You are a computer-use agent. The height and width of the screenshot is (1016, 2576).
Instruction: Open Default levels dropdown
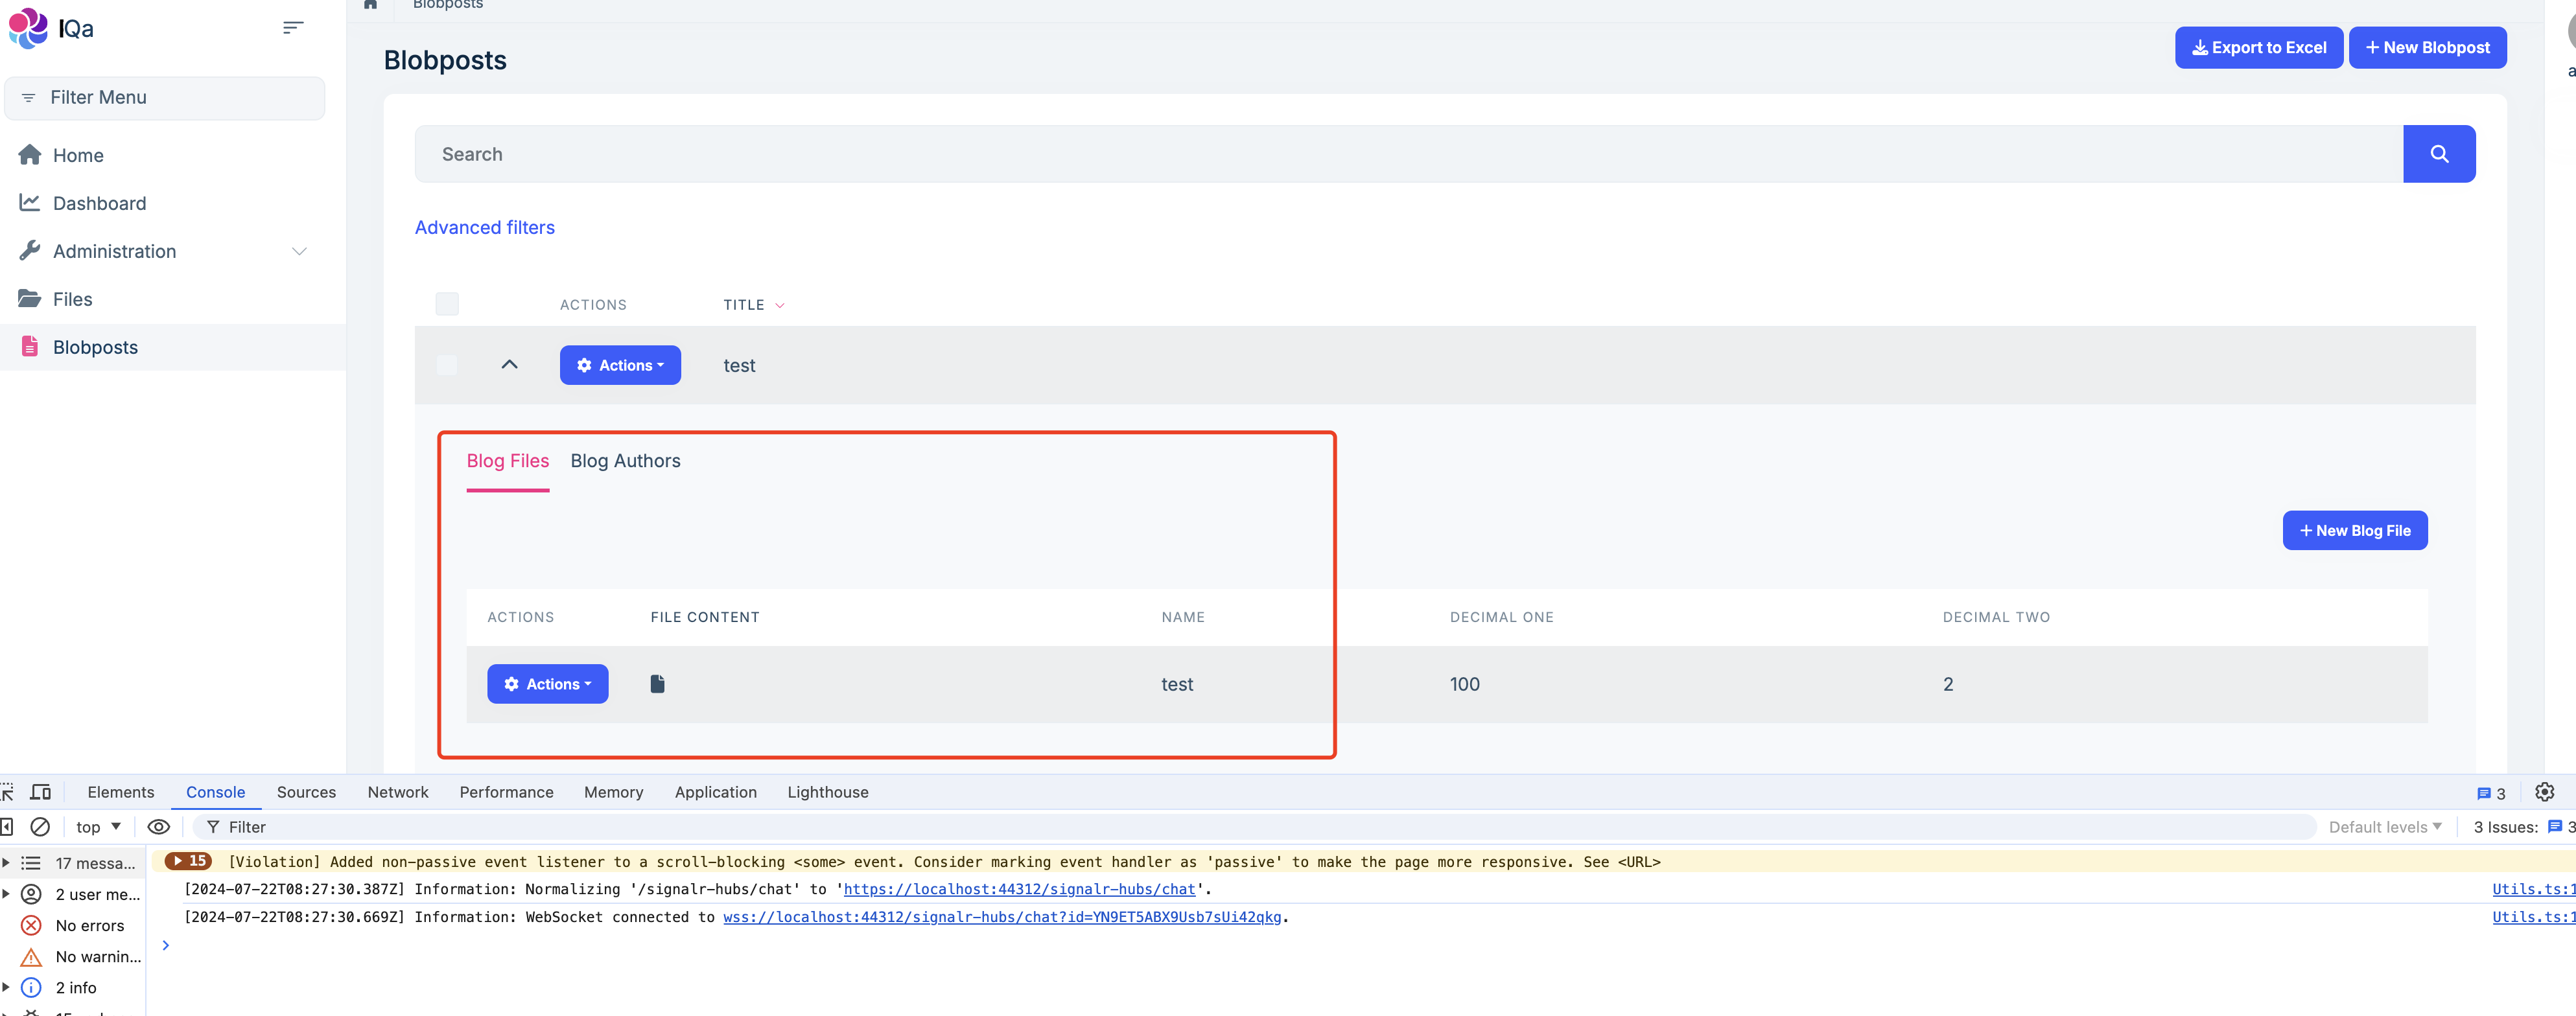pos(2384,827)
